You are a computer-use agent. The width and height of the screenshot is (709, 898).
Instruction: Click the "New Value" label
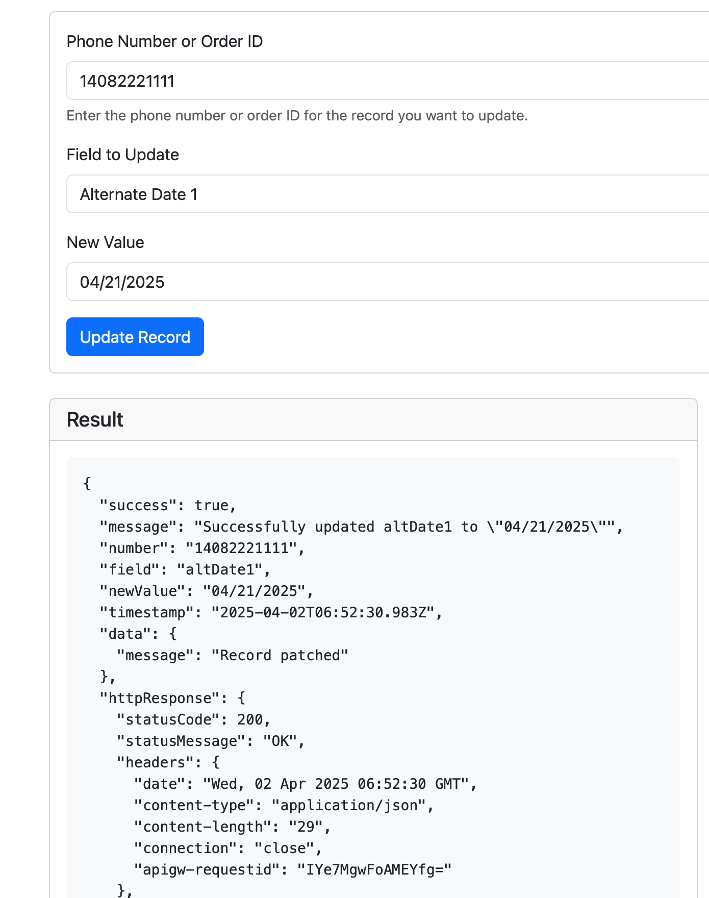(x=106, y=242)
